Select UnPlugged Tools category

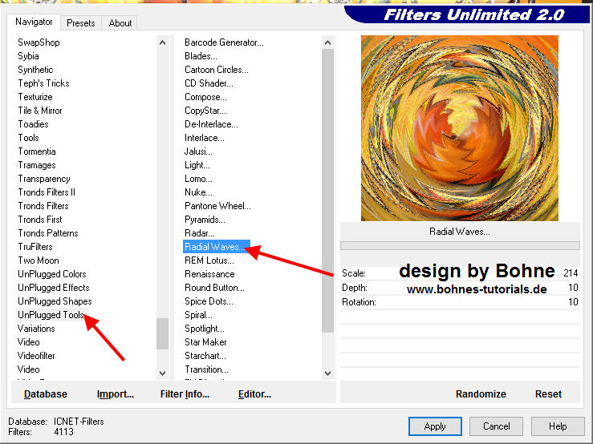click(x=51, y=315)
